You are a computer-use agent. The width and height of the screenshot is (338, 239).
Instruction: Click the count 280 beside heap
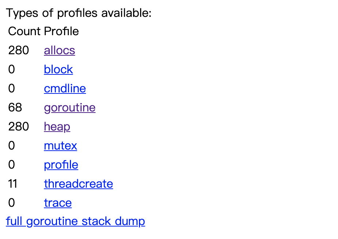[19, 126]
